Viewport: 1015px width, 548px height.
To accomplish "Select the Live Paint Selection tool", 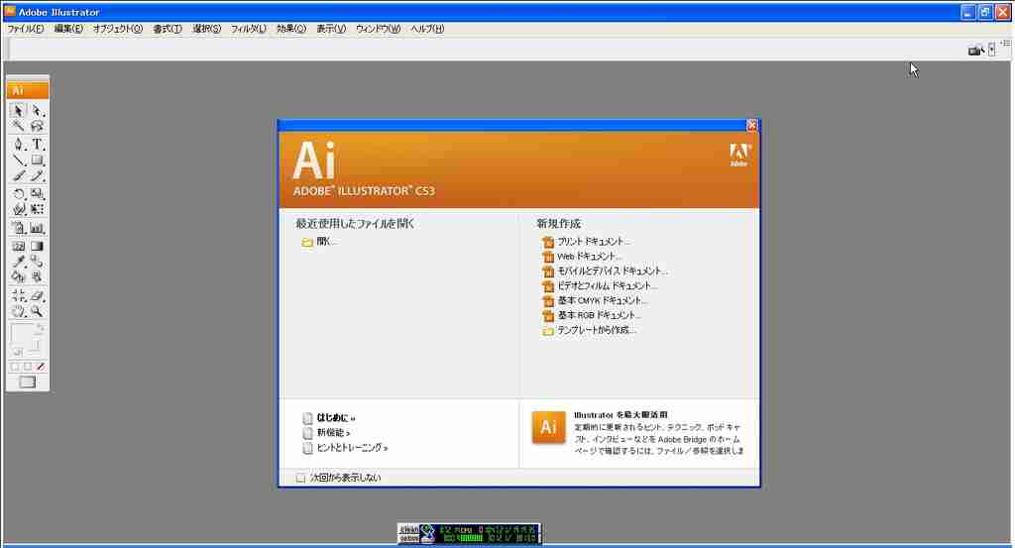I will (37, 276).
